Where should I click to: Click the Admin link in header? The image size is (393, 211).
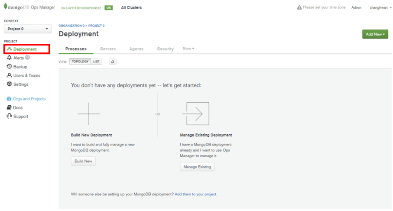point(356,7)
